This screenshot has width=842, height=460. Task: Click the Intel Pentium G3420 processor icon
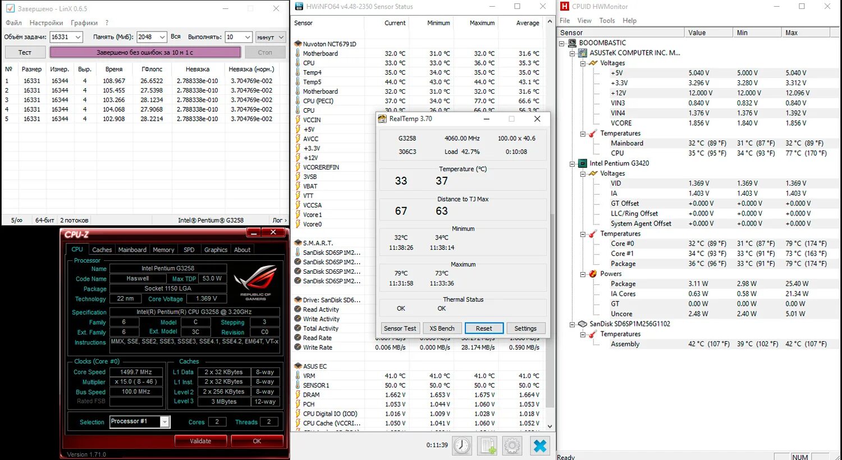[583, 163]
